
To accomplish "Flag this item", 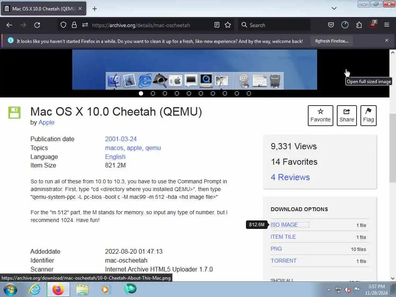I will [x=369, y=115].
